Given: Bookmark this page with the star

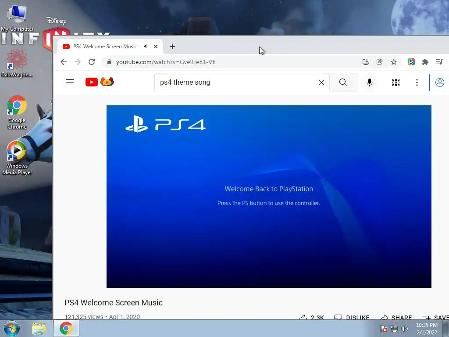Looking at the screenshot, I should (394, 62).
